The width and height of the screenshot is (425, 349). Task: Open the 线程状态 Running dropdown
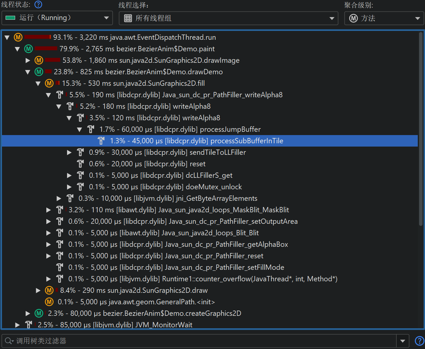[57, 18]
